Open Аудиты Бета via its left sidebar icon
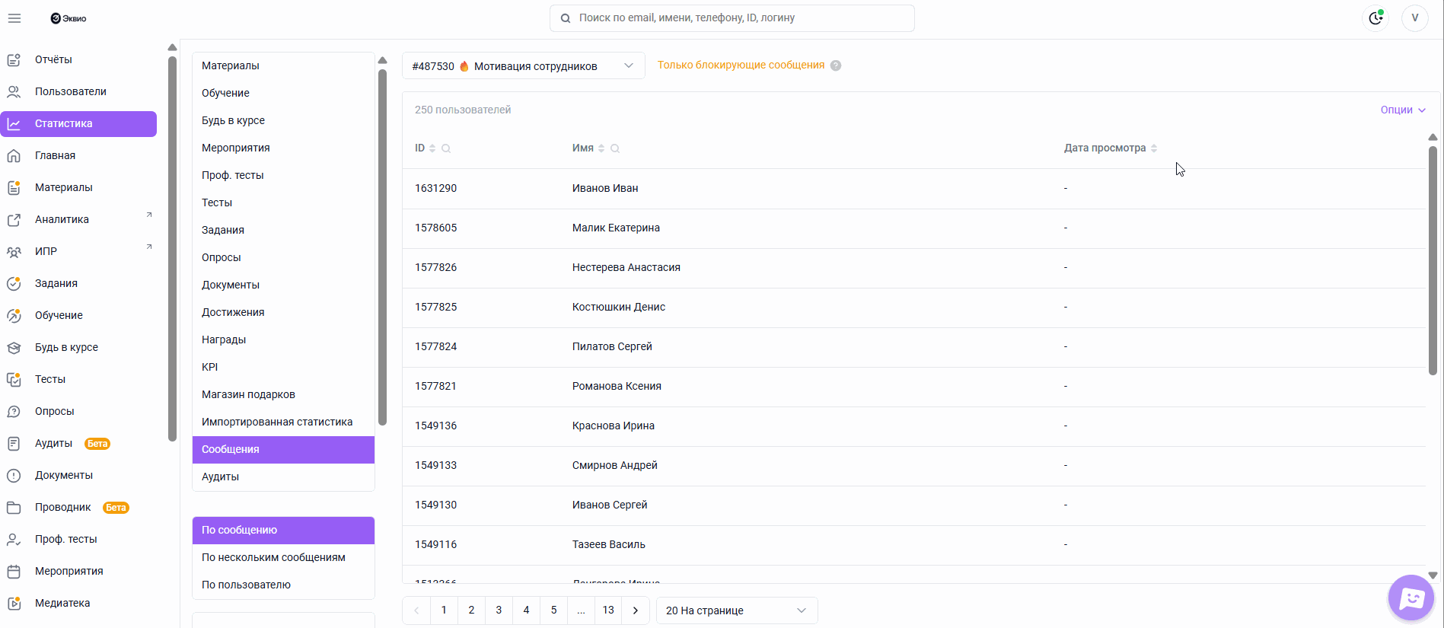Screen dimensions: 1444x628 pyautogui.click(x=14, y=443)
